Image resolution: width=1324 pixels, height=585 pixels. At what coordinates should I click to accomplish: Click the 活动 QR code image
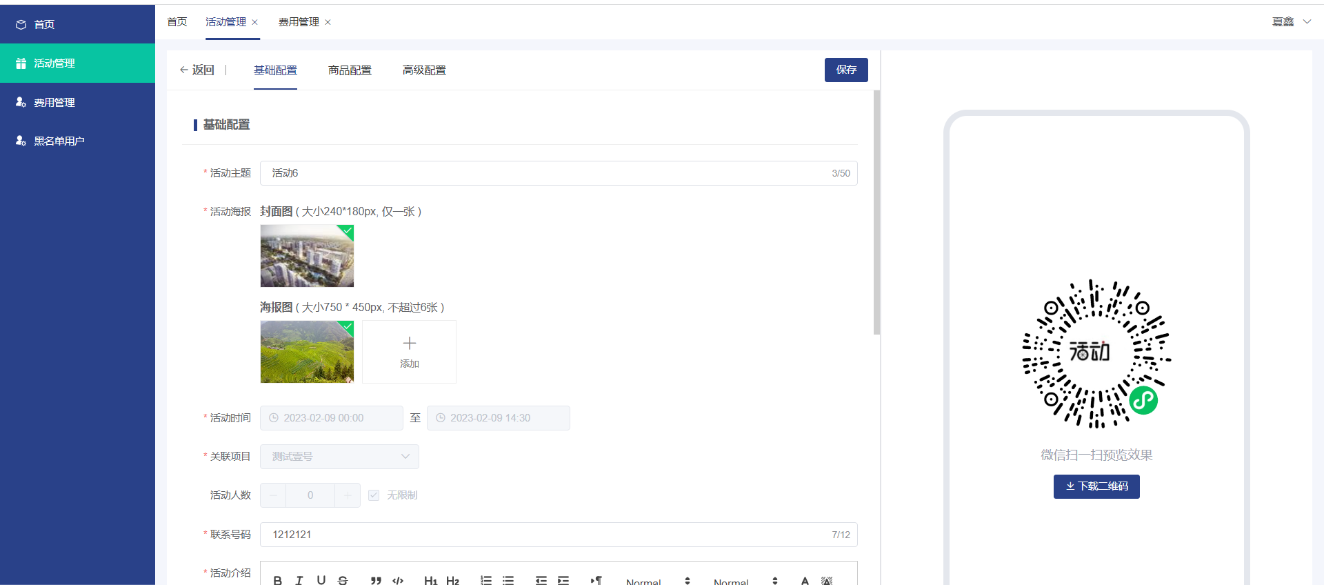[1096, 354]
